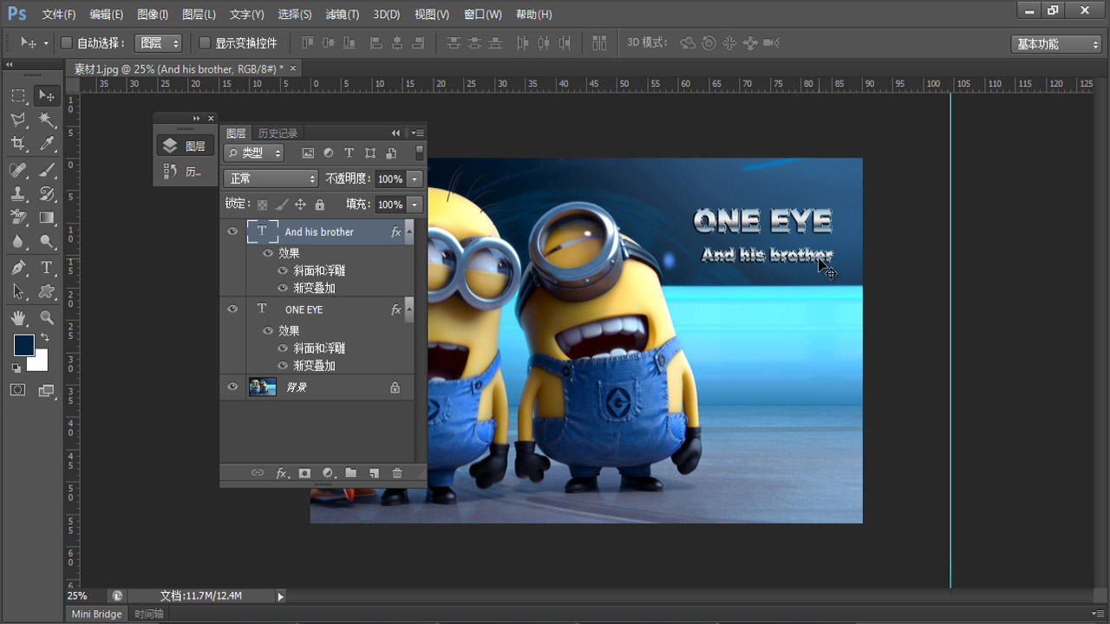Switch to the 历史记录 tab

[x=277, y=133]
